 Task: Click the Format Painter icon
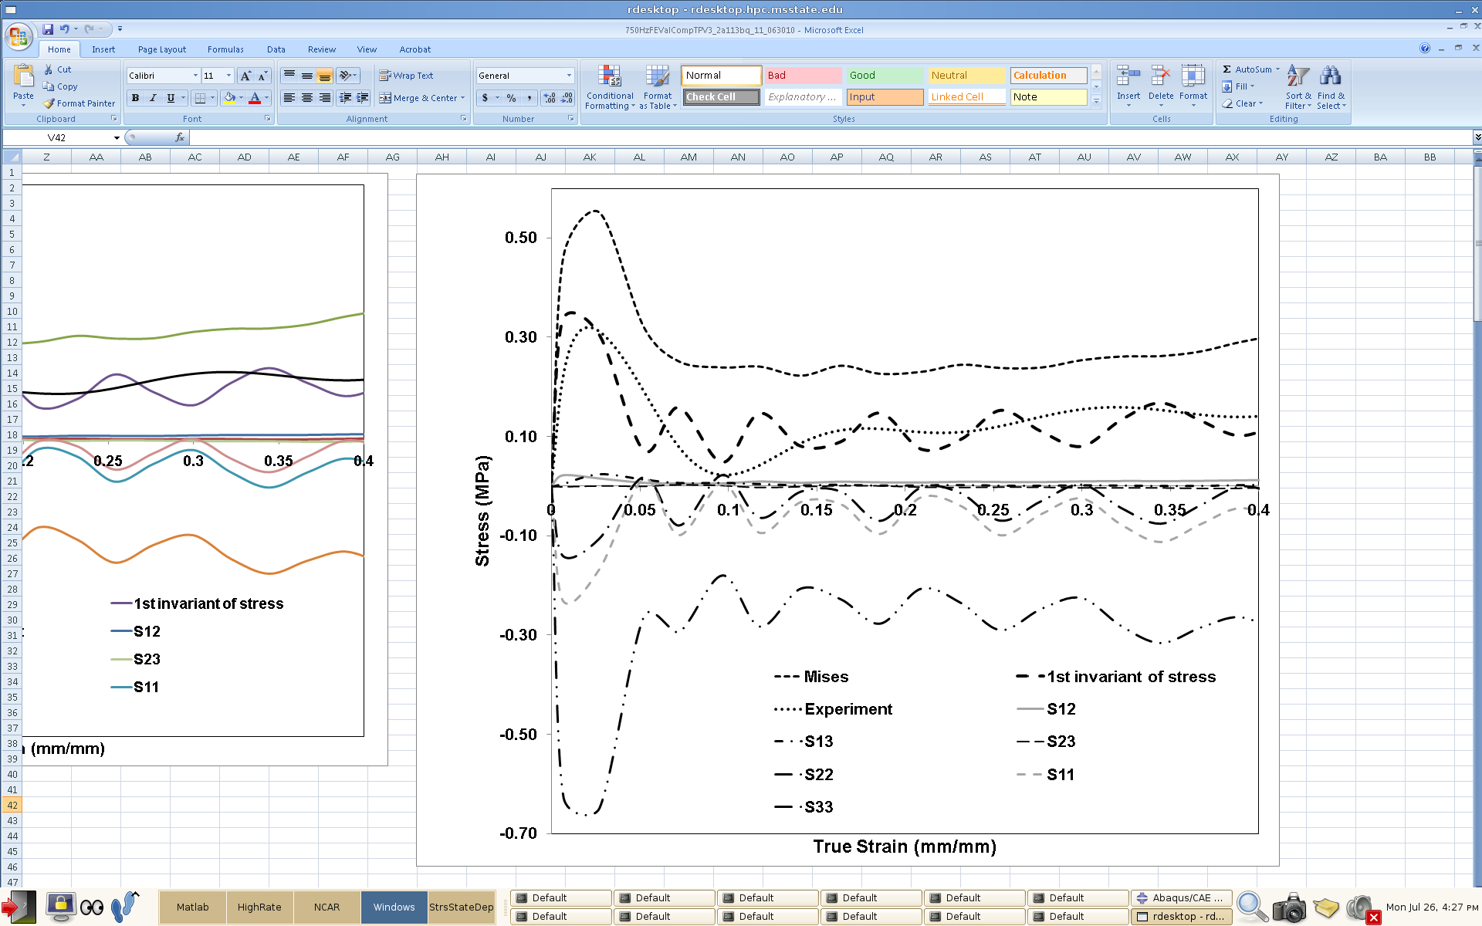tap(49, 103)
